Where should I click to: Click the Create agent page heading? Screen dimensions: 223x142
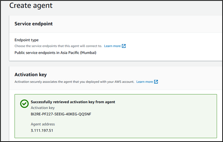pyautogui.click(x=31, y=6)
